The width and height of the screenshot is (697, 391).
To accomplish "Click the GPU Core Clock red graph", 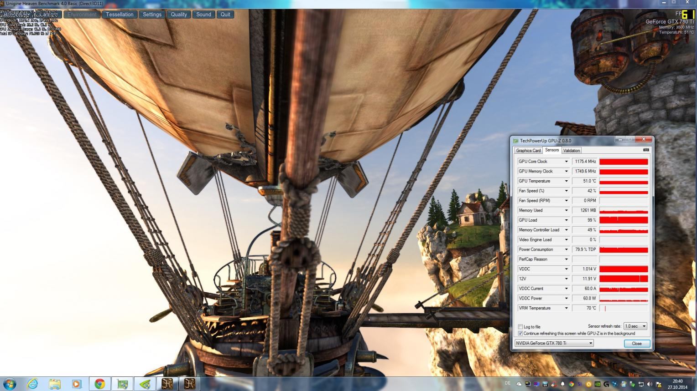I will click(624, 162).
